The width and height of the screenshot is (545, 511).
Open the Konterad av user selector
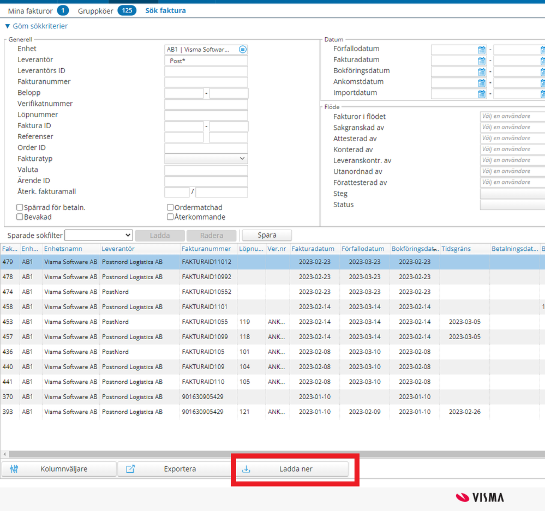[x=512, y=149]
